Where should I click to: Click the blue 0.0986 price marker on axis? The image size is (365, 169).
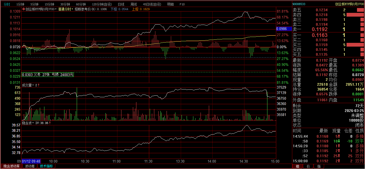(284, 29)
